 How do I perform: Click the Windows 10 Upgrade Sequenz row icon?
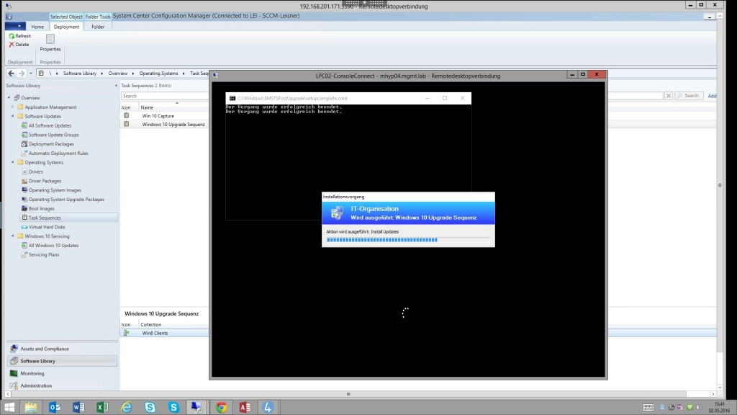pyautogui.click(x=126, y=124)
